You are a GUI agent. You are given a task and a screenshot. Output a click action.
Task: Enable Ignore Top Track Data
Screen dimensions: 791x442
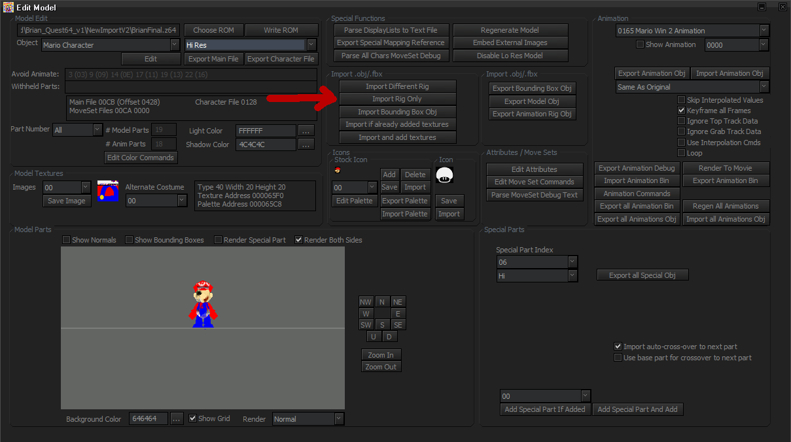pyautogui.click(x=682, y=121)
